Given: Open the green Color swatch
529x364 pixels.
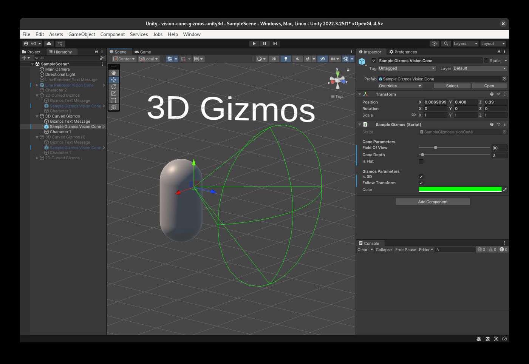Looking at the screenshot, I should point(460,190).
